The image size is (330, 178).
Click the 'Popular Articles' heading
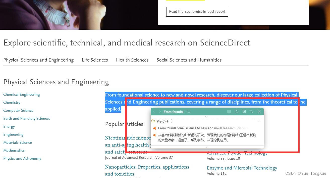pos(124,124)
